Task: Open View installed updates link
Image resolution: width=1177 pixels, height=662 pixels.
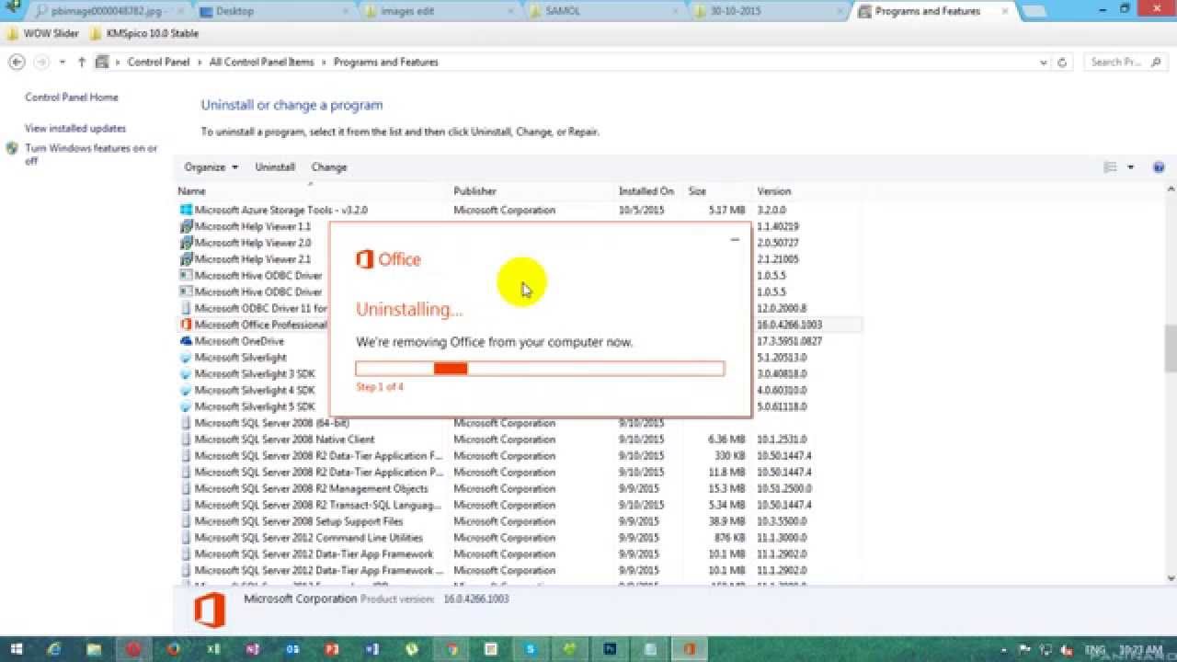Action: point(75,129)
